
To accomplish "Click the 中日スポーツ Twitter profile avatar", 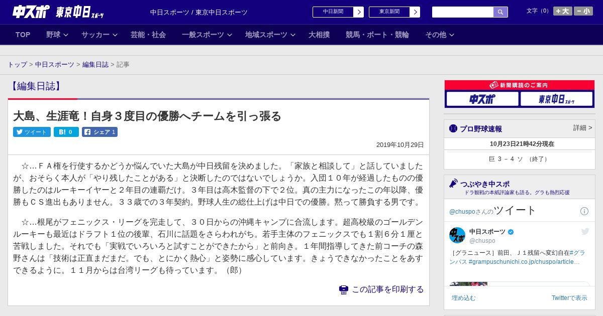I will click(457, 235).
